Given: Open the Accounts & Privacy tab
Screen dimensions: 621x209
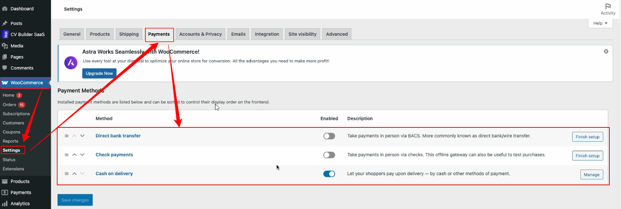Looking at the screenshot, I should (x=200, y=34).
